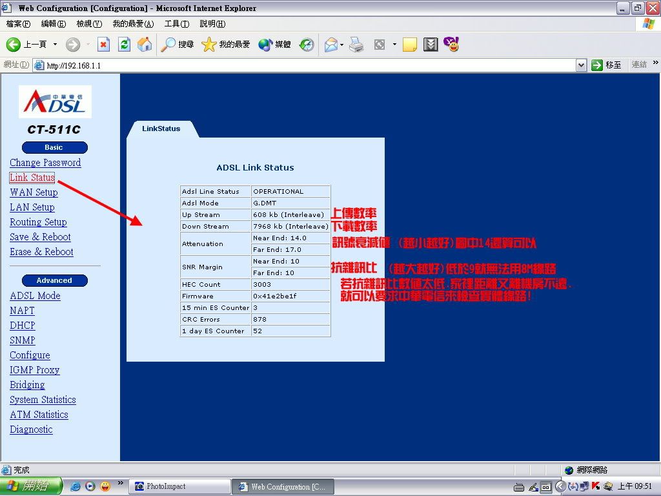Image resolution: width=661 pixels, height=496 pixels.
Task: Expand the Mail button dropdown arrow
Action: [x=341, y=45]
